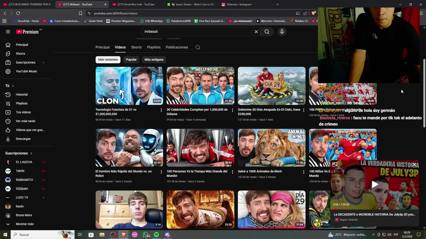Select the Más recientes filter chip

[108, 59]
